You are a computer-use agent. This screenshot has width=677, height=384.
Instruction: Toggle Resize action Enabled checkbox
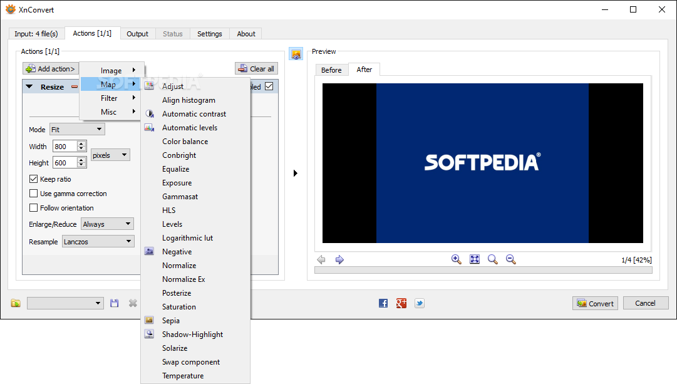coord(269,86)
